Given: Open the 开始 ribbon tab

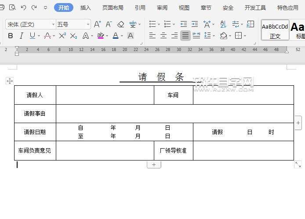Looking at the screenshot, I should pos(64,7).
